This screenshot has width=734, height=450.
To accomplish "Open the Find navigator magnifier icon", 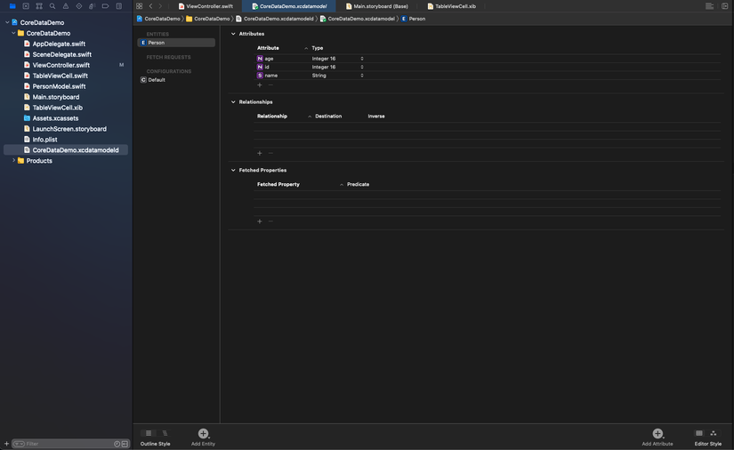I will point(52,6).
